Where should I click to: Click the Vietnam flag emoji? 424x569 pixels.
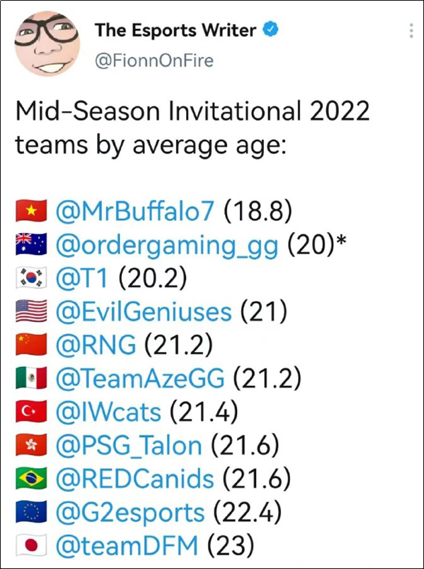pos(31,211)
